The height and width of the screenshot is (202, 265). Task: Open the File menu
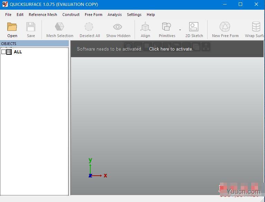(x=8, y=15)
